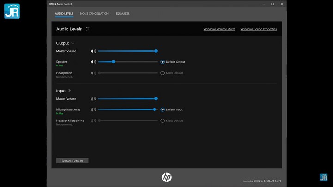Viewport: 333px width, 187px height.
Task: Show the Output info tooltip icon
Action: pyautogui.click(x=73, y=43)
